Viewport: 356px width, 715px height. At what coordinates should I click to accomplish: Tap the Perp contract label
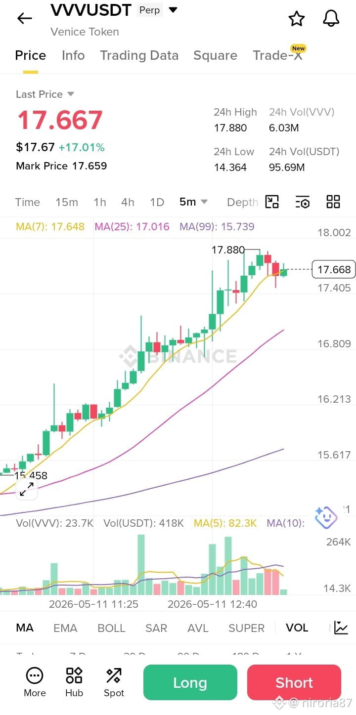[x=149, y=10]
